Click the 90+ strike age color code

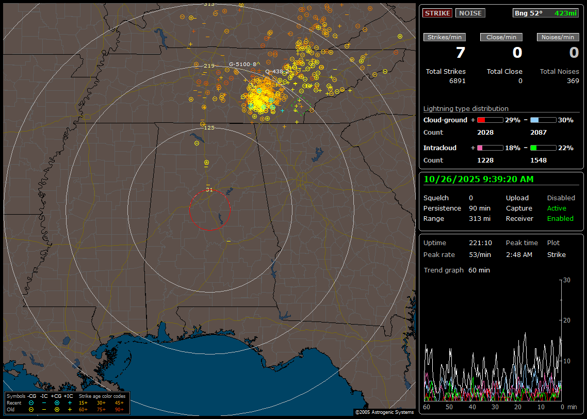(x=119, y=409)
